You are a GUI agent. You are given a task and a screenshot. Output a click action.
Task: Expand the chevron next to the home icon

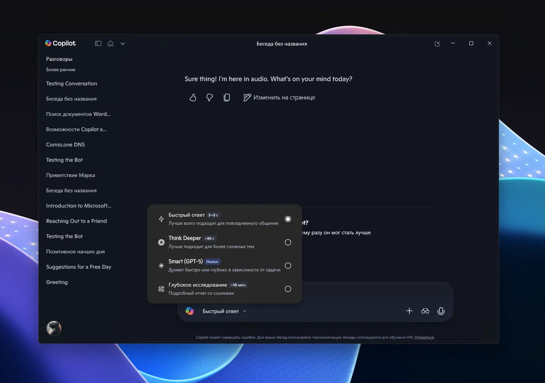[123, 44]
